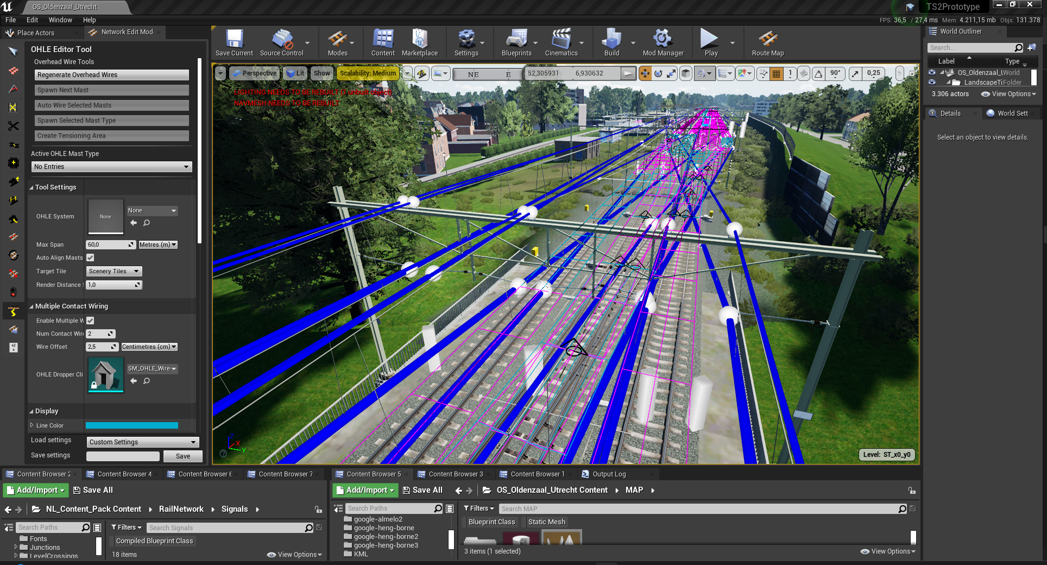Click Save Current toolbar icon
The width and height of the screenshot is (1047, 565).
(234, 42)
